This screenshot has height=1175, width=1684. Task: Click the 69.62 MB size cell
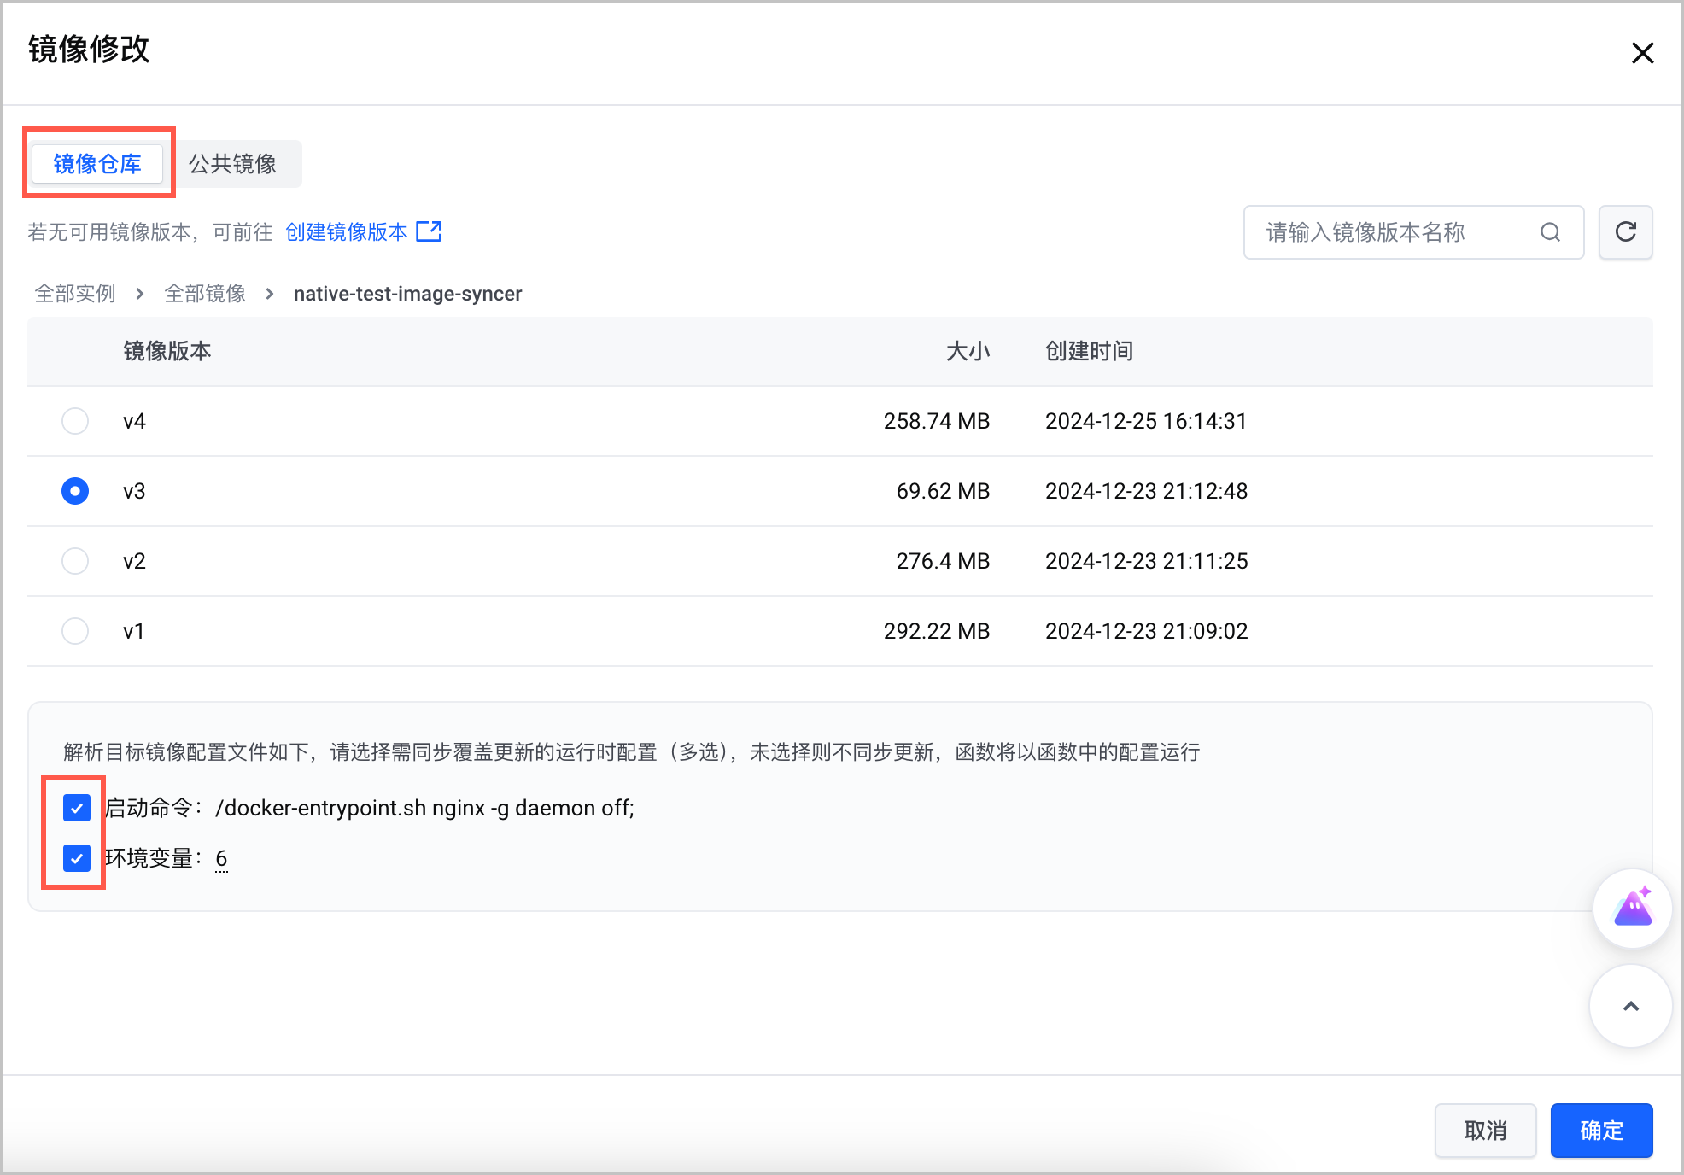pyautogui.click(x=943, y=491)
